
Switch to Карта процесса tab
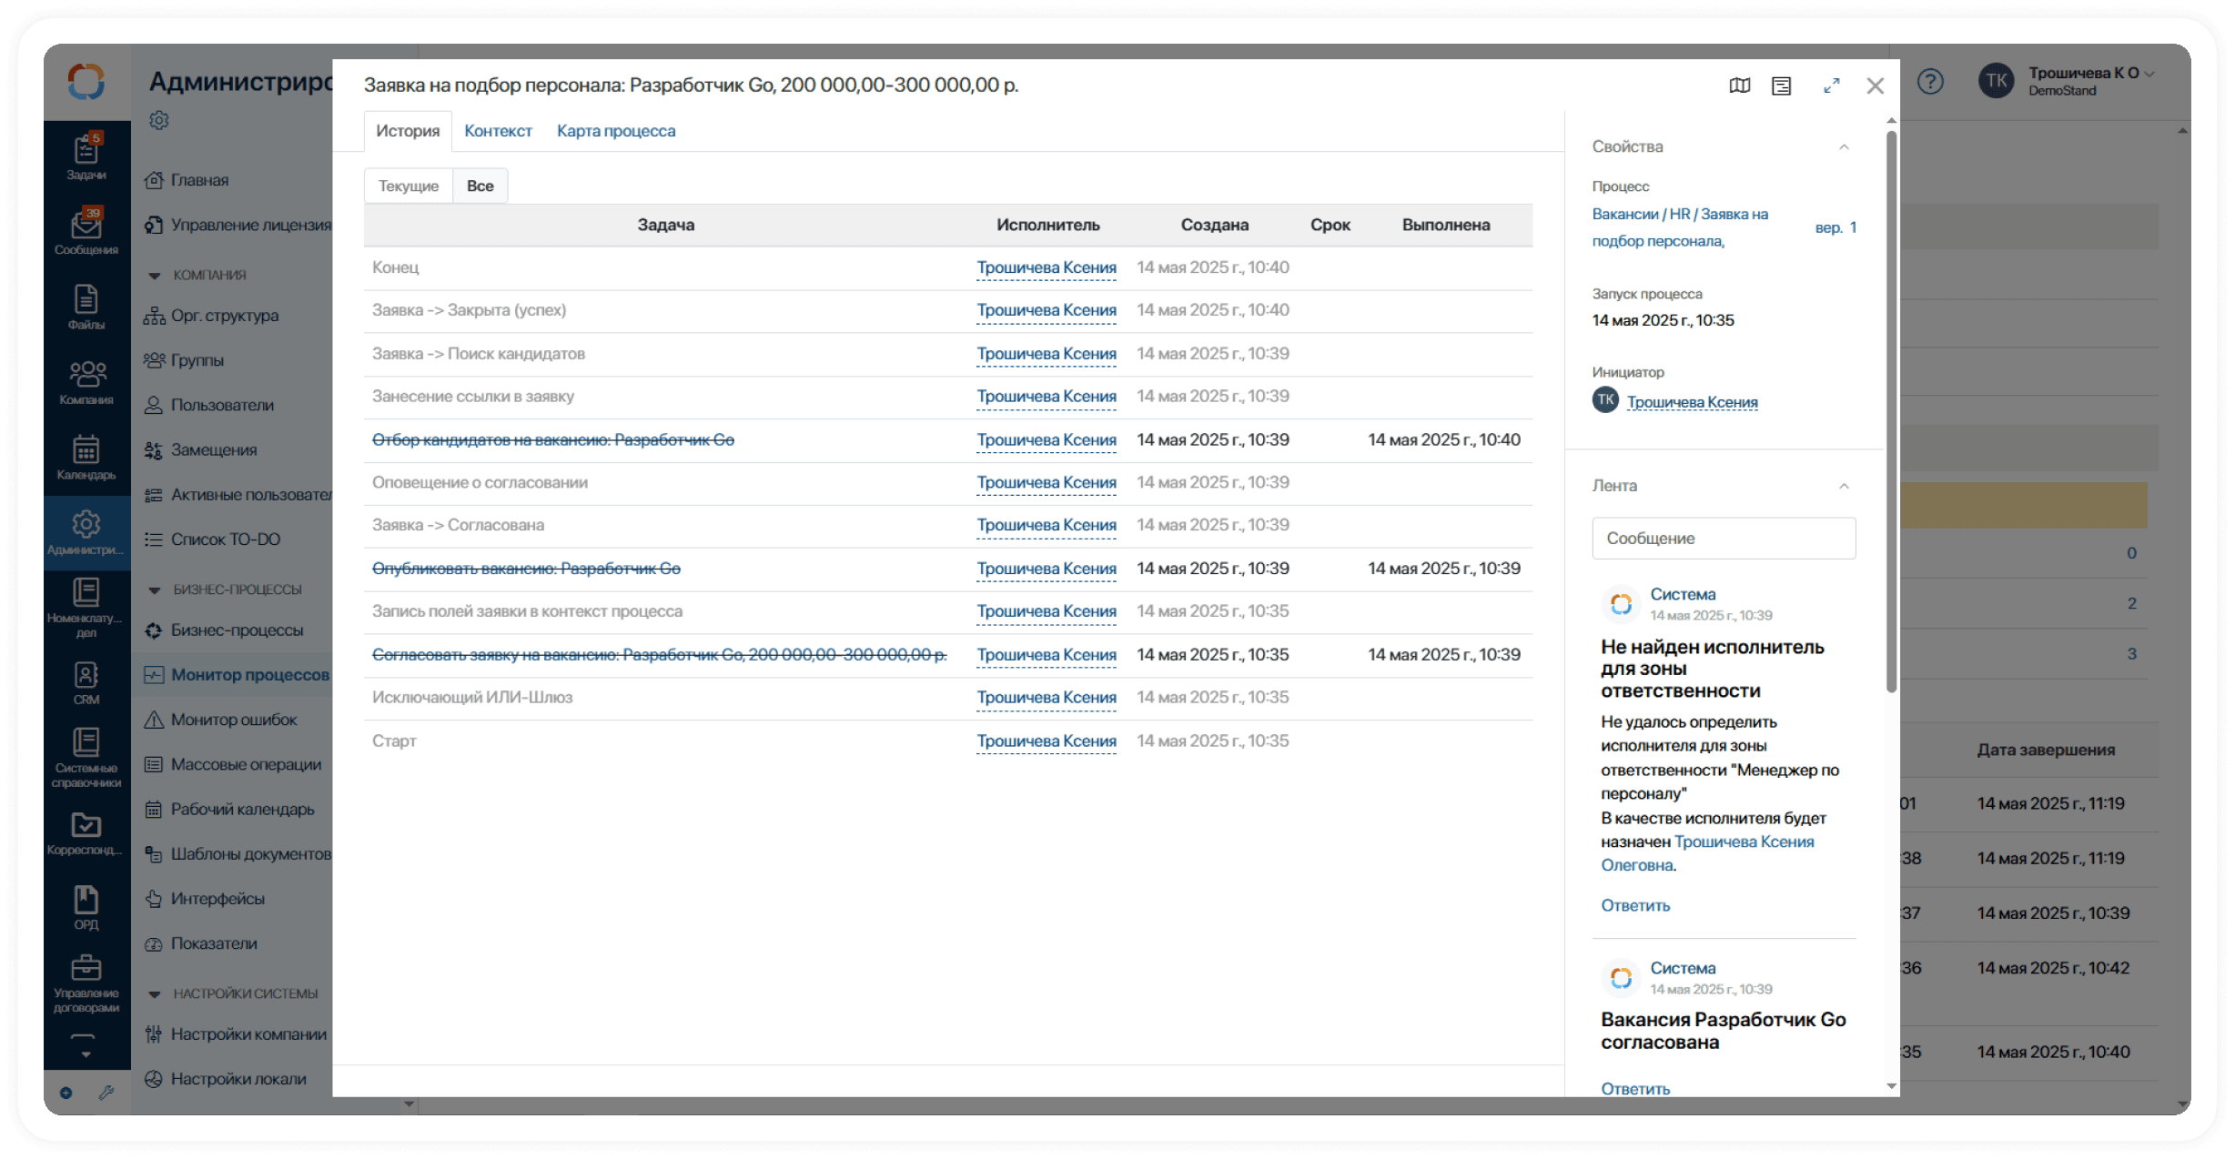click(x=616, y=131)
